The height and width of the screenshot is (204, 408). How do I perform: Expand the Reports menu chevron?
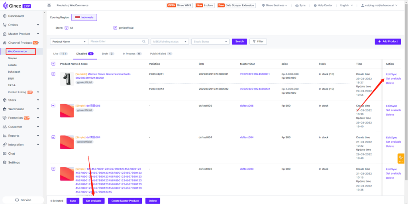(x=38, y=136)
